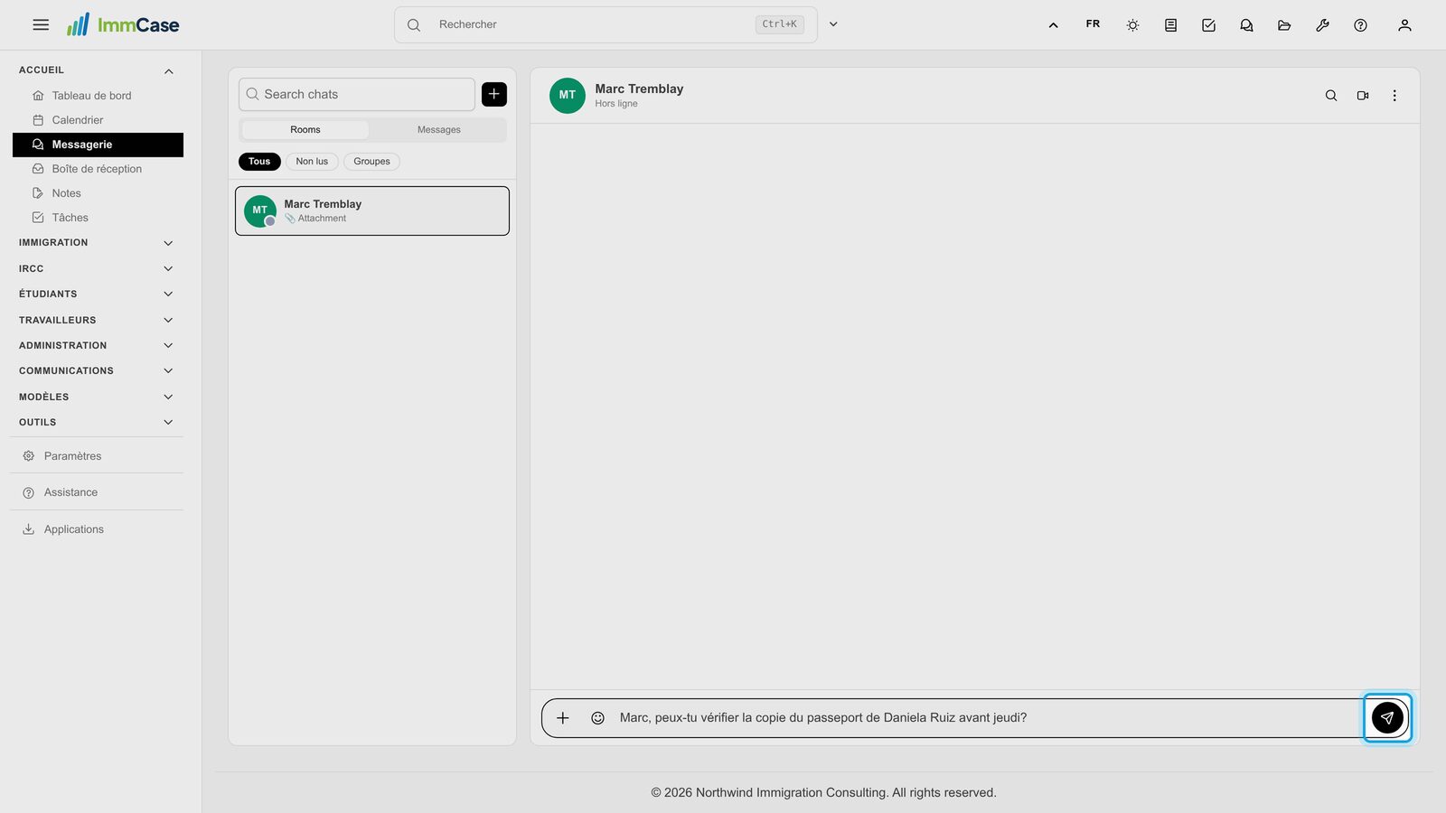Open the Applications link

coord(97,529)
